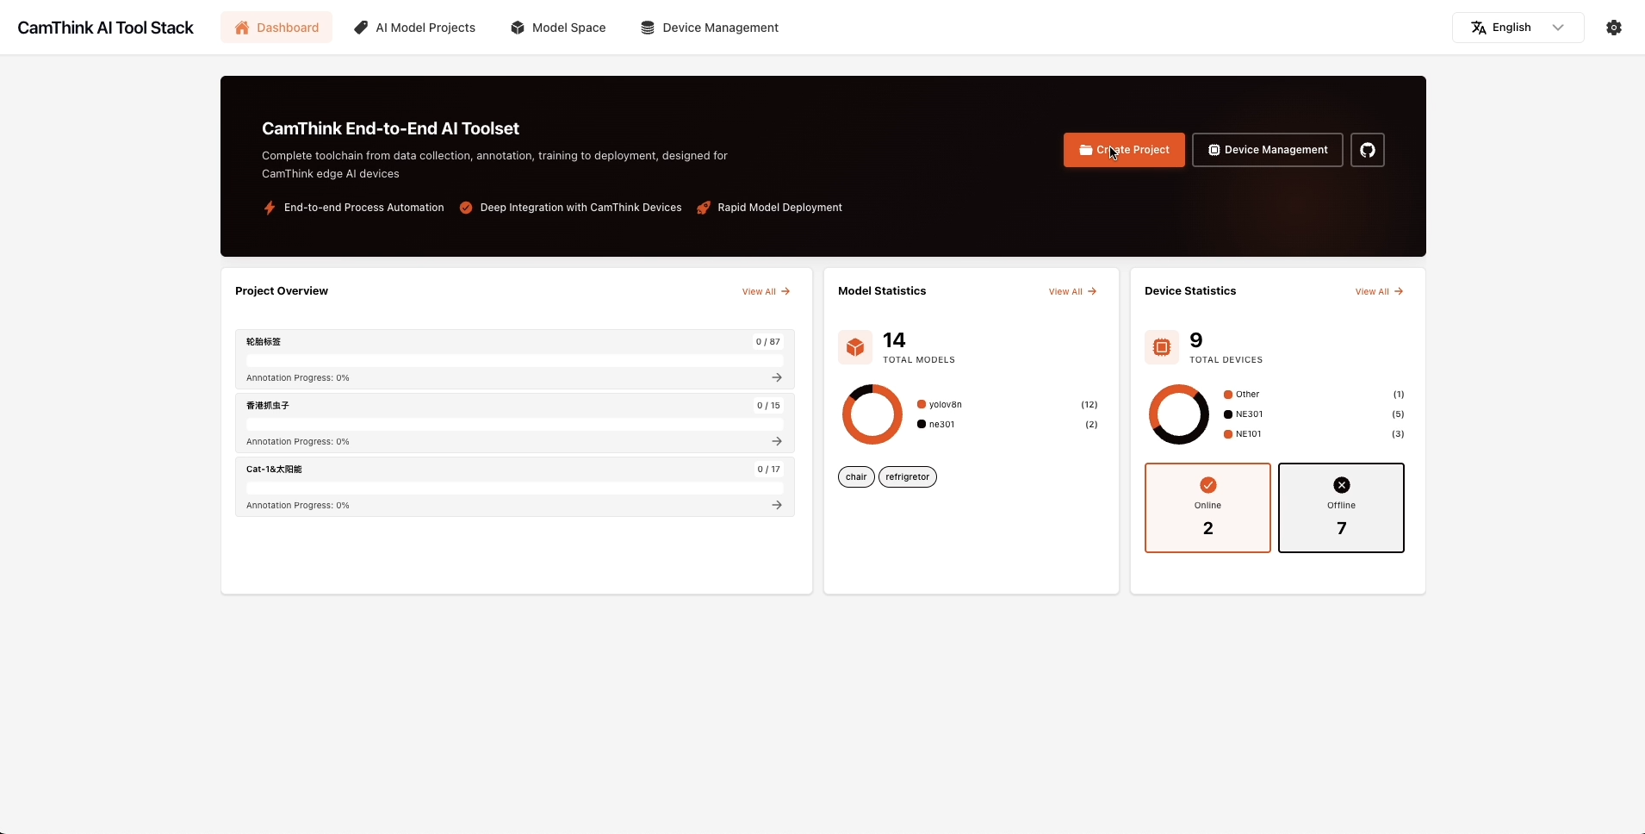
Task: Expand the English language dropdown
Action: [1557, 28]
